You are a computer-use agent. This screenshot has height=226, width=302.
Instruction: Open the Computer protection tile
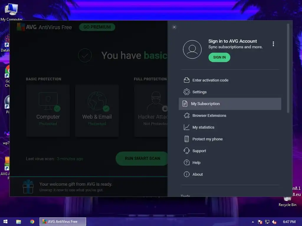point(48,111)
